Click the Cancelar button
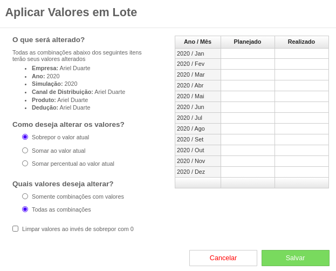The width and height of the screenshot is (336, 271). [223, 258]
